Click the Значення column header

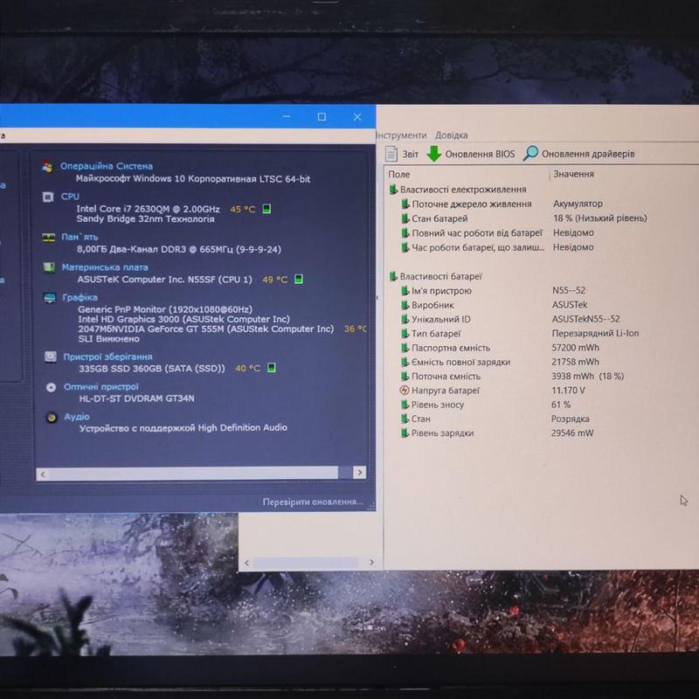coord(573,175)
